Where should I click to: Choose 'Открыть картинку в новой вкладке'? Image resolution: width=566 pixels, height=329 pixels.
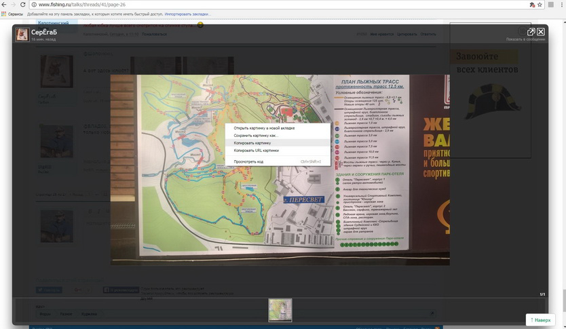point(264,128)
